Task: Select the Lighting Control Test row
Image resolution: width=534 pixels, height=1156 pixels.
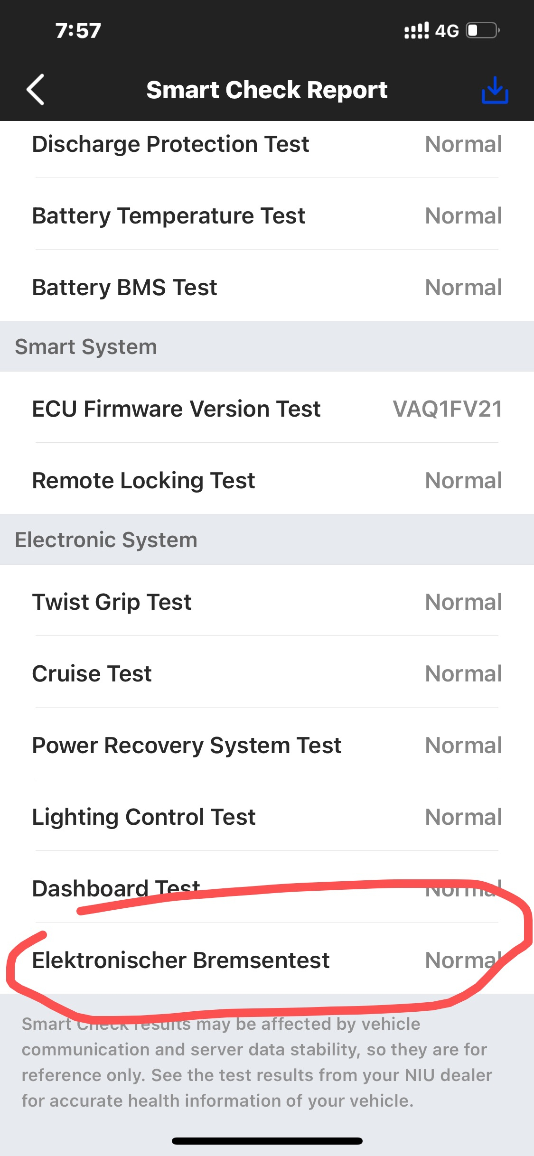Action: click(267, 817)
